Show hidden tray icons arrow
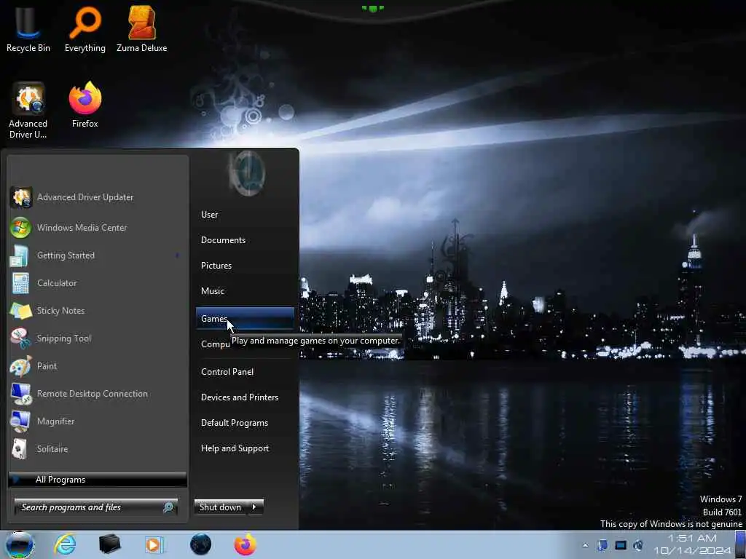 [586, 545]
